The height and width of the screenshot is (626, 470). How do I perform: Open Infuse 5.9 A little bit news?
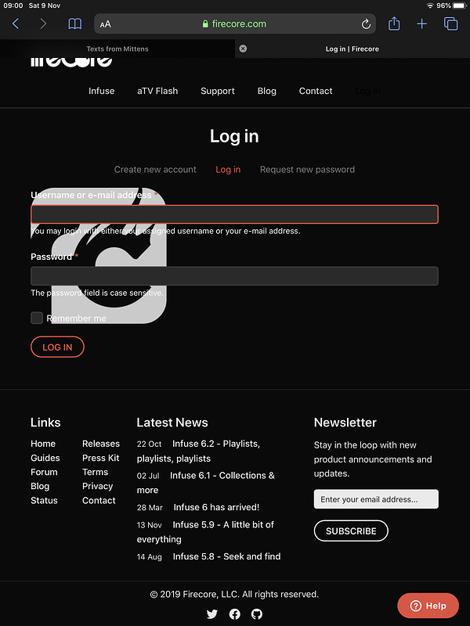click(205, 532)
